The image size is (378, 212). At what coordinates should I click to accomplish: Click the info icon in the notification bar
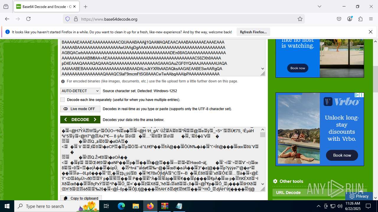[x=7, y=32]
